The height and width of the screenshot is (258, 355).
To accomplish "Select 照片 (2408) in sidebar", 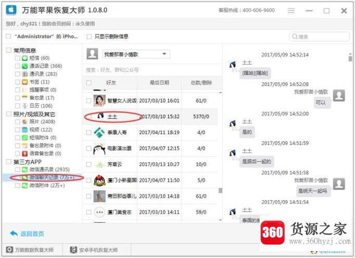I will point(42,122).
